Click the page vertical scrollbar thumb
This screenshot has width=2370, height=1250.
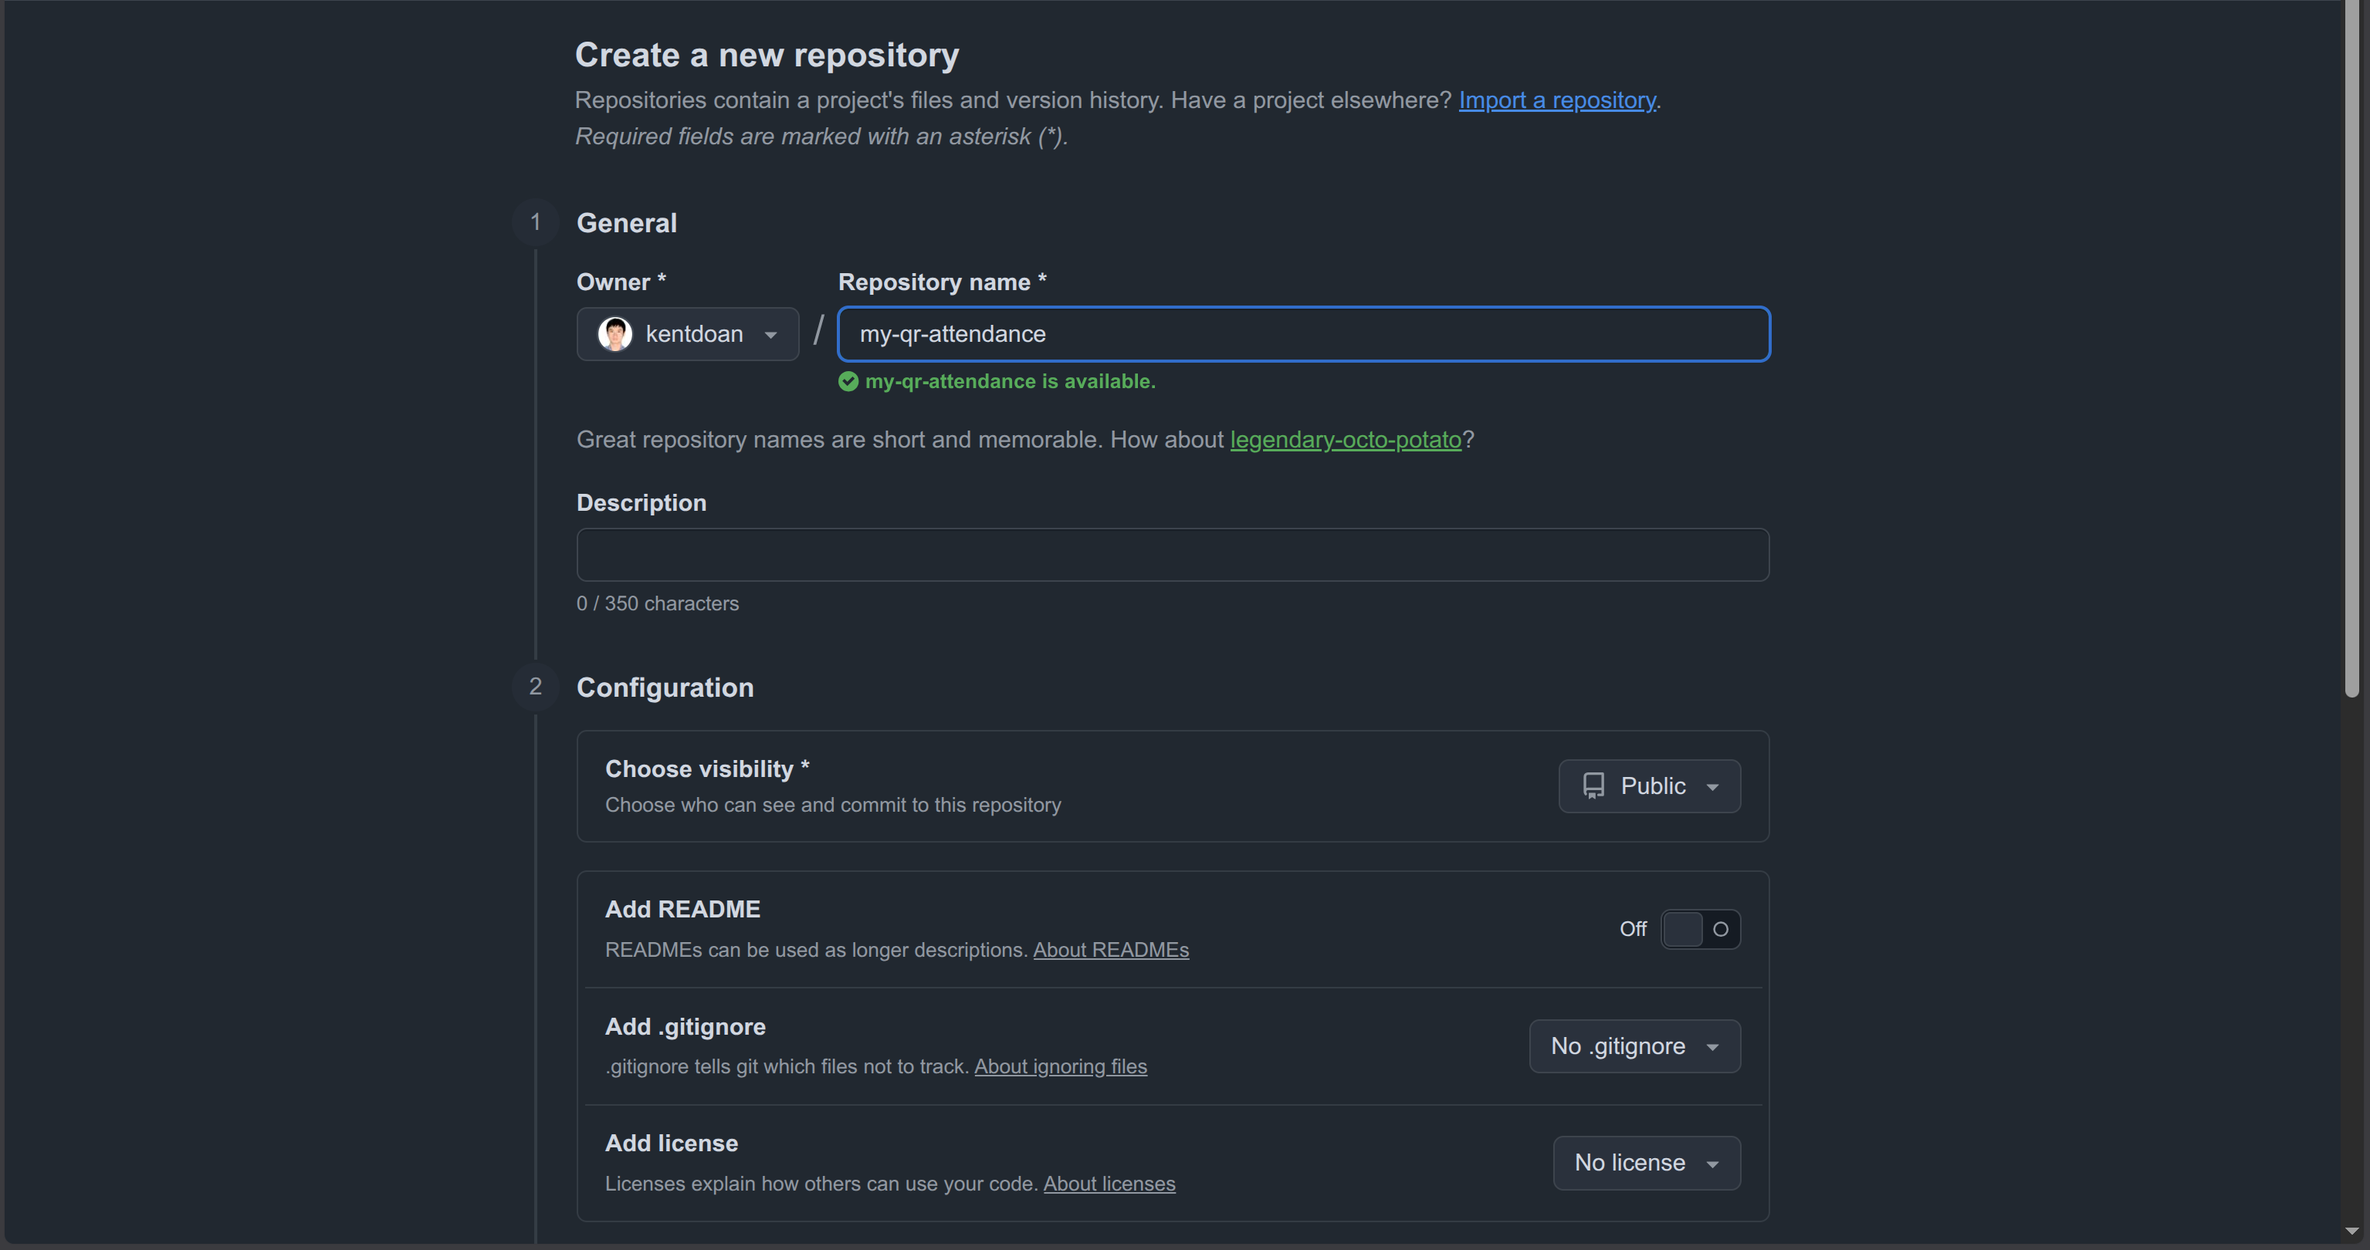[x=2352, y=350]
